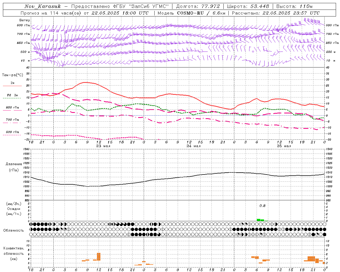The height and width of the screenshot is (272, 340).
Task: Select the 'Широта: 53.448' latitude text
Action: coord(248,6)
